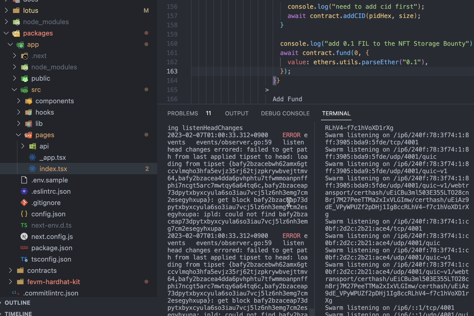The height and width of the screenshot is (316, 474).
Task: Click the React icon next to index.tsx
Action: (x=32, y=169)
